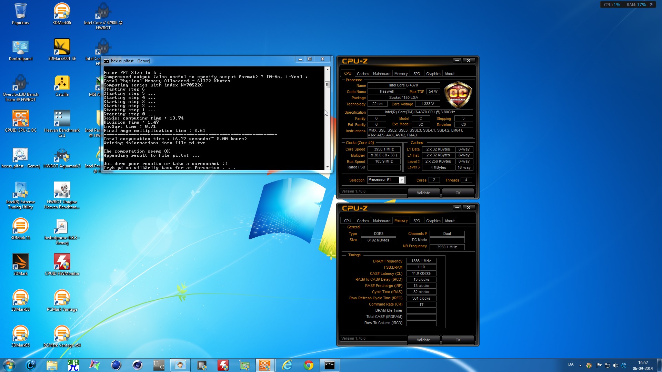This screenshot has width=662, height=372.
Task: Click OK in the upper CPU-Z window
Action: pyautogui.click(x=458, y=193)
